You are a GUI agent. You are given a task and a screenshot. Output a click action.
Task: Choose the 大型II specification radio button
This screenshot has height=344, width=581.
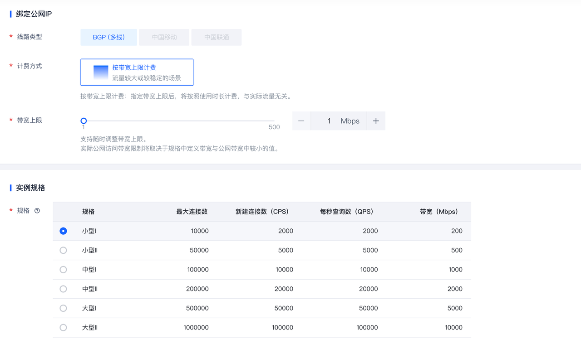tap(64, 327)
